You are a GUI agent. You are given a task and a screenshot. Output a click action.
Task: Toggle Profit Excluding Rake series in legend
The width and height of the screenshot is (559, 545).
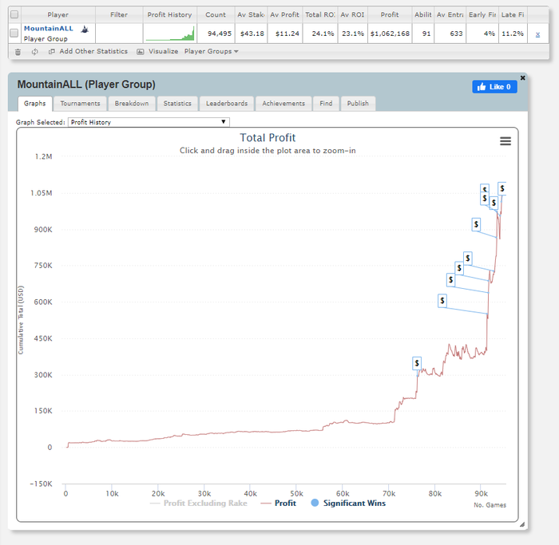pyautogui.click(x=199, y=503)
